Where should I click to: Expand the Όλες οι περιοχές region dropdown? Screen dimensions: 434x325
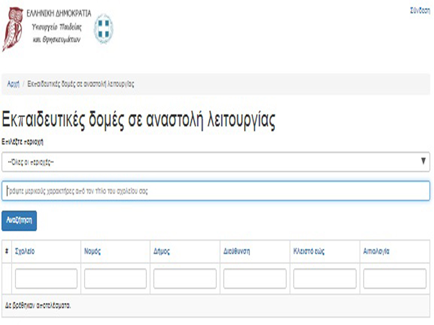click(x=216, y=162)
